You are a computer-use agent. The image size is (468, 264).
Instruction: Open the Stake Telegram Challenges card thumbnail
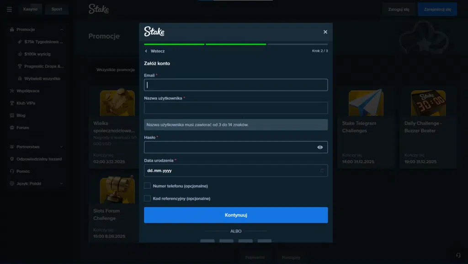coord(366,103)
